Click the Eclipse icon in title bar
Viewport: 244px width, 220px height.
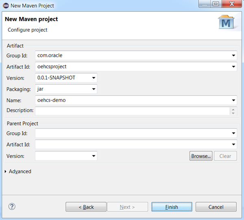point(6,6)
